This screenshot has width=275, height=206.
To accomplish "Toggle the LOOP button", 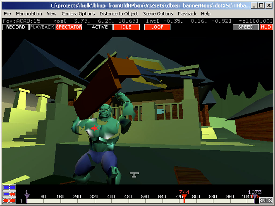I will tap(157, 27).
